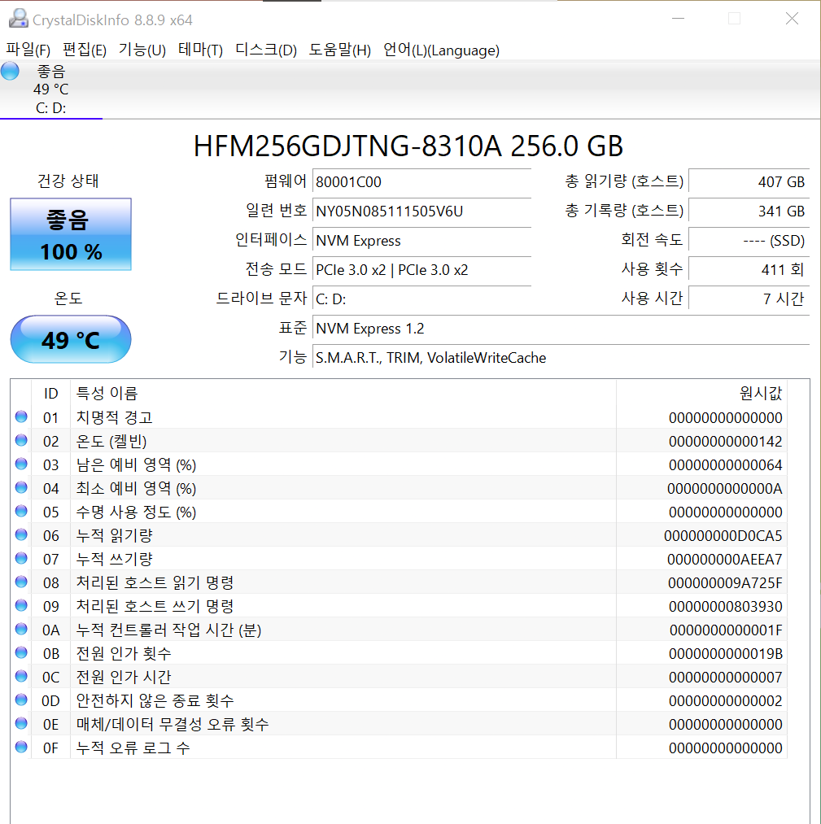
Task: Click the total host writes value 341 GB
Action: tap(749, 211)
